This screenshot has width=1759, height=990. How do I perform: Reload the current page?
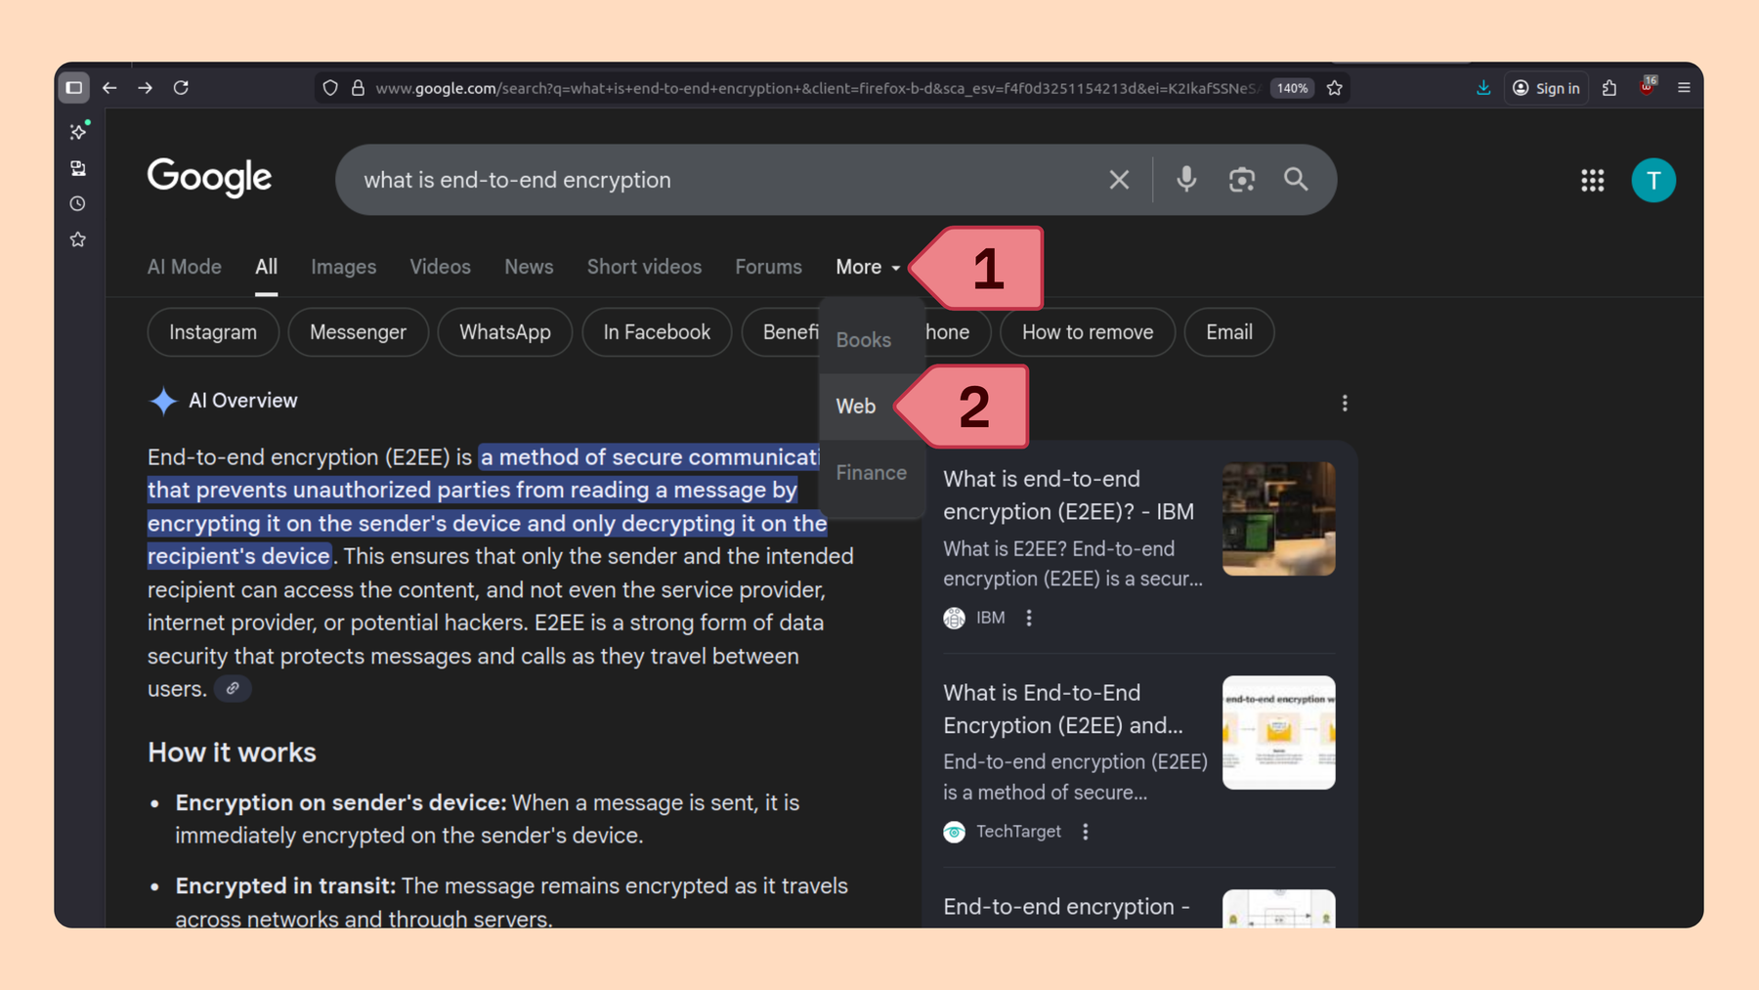click(181, 88)
